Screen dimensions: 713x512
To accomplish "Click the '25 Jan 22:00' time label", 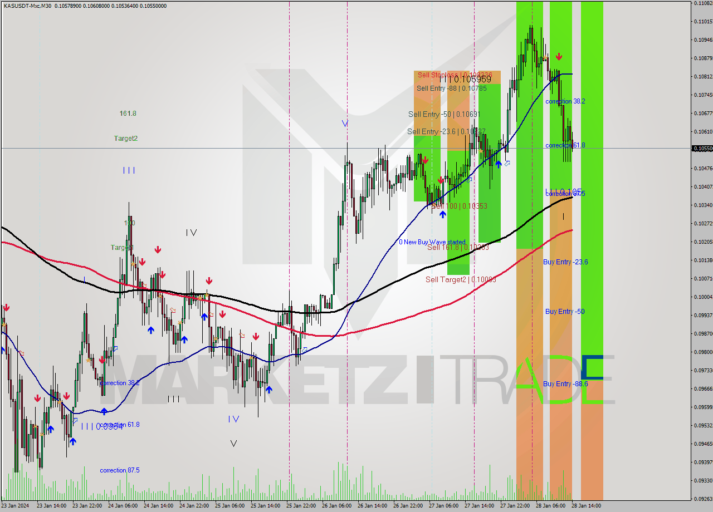I will pos(301,506).
